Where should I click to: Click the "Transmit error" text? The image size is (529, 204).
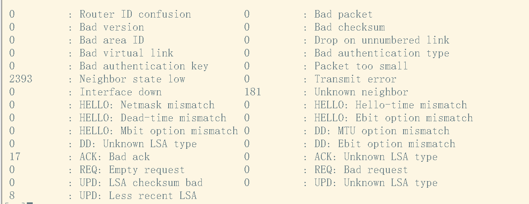click(x=355, y=79)
